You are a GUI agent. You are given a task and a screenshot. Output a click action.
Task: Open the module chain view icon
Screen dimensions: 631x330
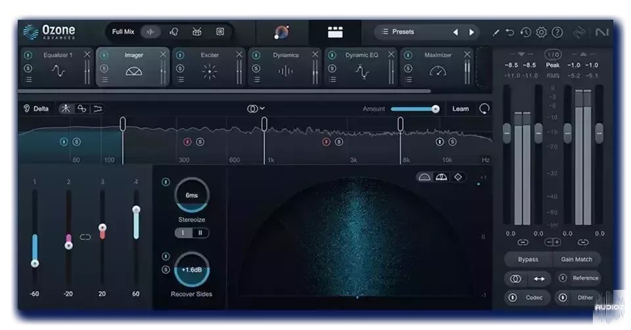pos(335,32)
